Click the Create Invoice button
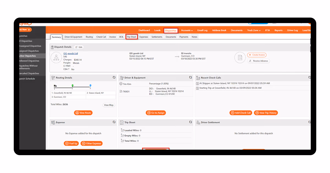The height and width of the screenshot is (173, 330). coord(257,55)
